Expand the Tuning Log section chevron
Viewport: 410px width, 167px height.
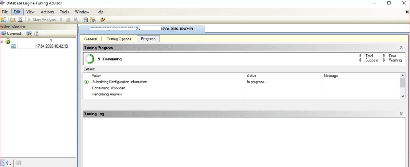click(x=401, y=114)
